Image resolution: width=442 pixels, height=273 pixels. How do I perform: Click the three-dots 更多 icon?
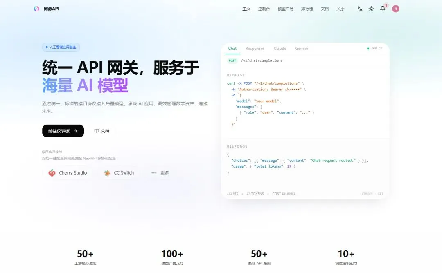coord(154,173)
